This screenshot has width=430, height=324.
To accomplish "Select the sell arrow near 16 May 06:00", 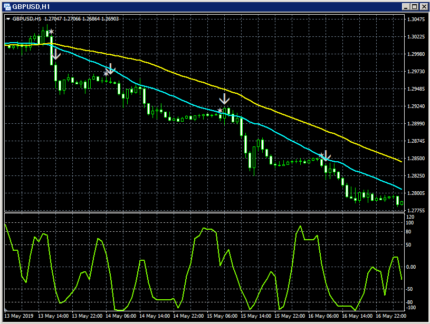I will (x=326, y=155).
